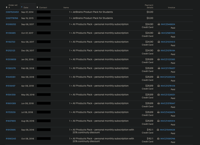Print invoice for the Dec 08, 2017 order
This screenshot has height=145, width=200.
coord(158,50)
